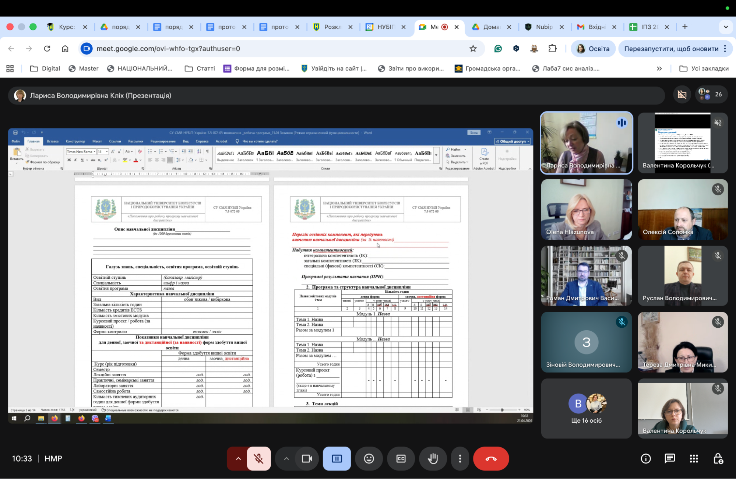Open in-call chat messages icon

(670, 459)
